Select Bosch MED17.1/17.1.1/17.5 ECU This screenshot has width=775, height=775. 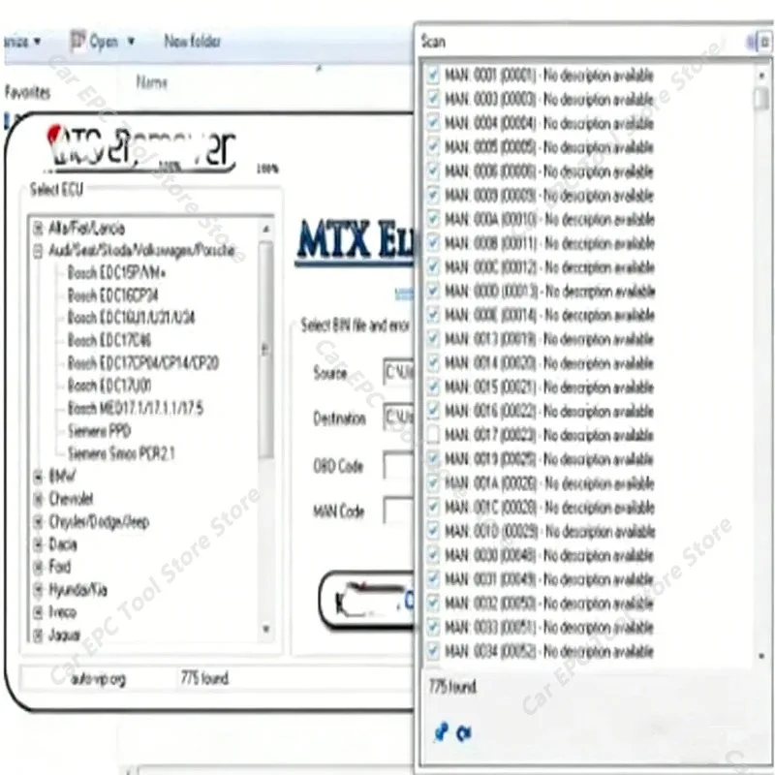tap(136, 408)
